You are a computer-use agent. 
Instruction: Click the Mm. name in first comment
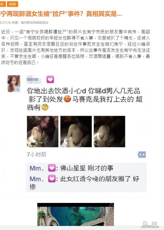click(x=37, y=168)
